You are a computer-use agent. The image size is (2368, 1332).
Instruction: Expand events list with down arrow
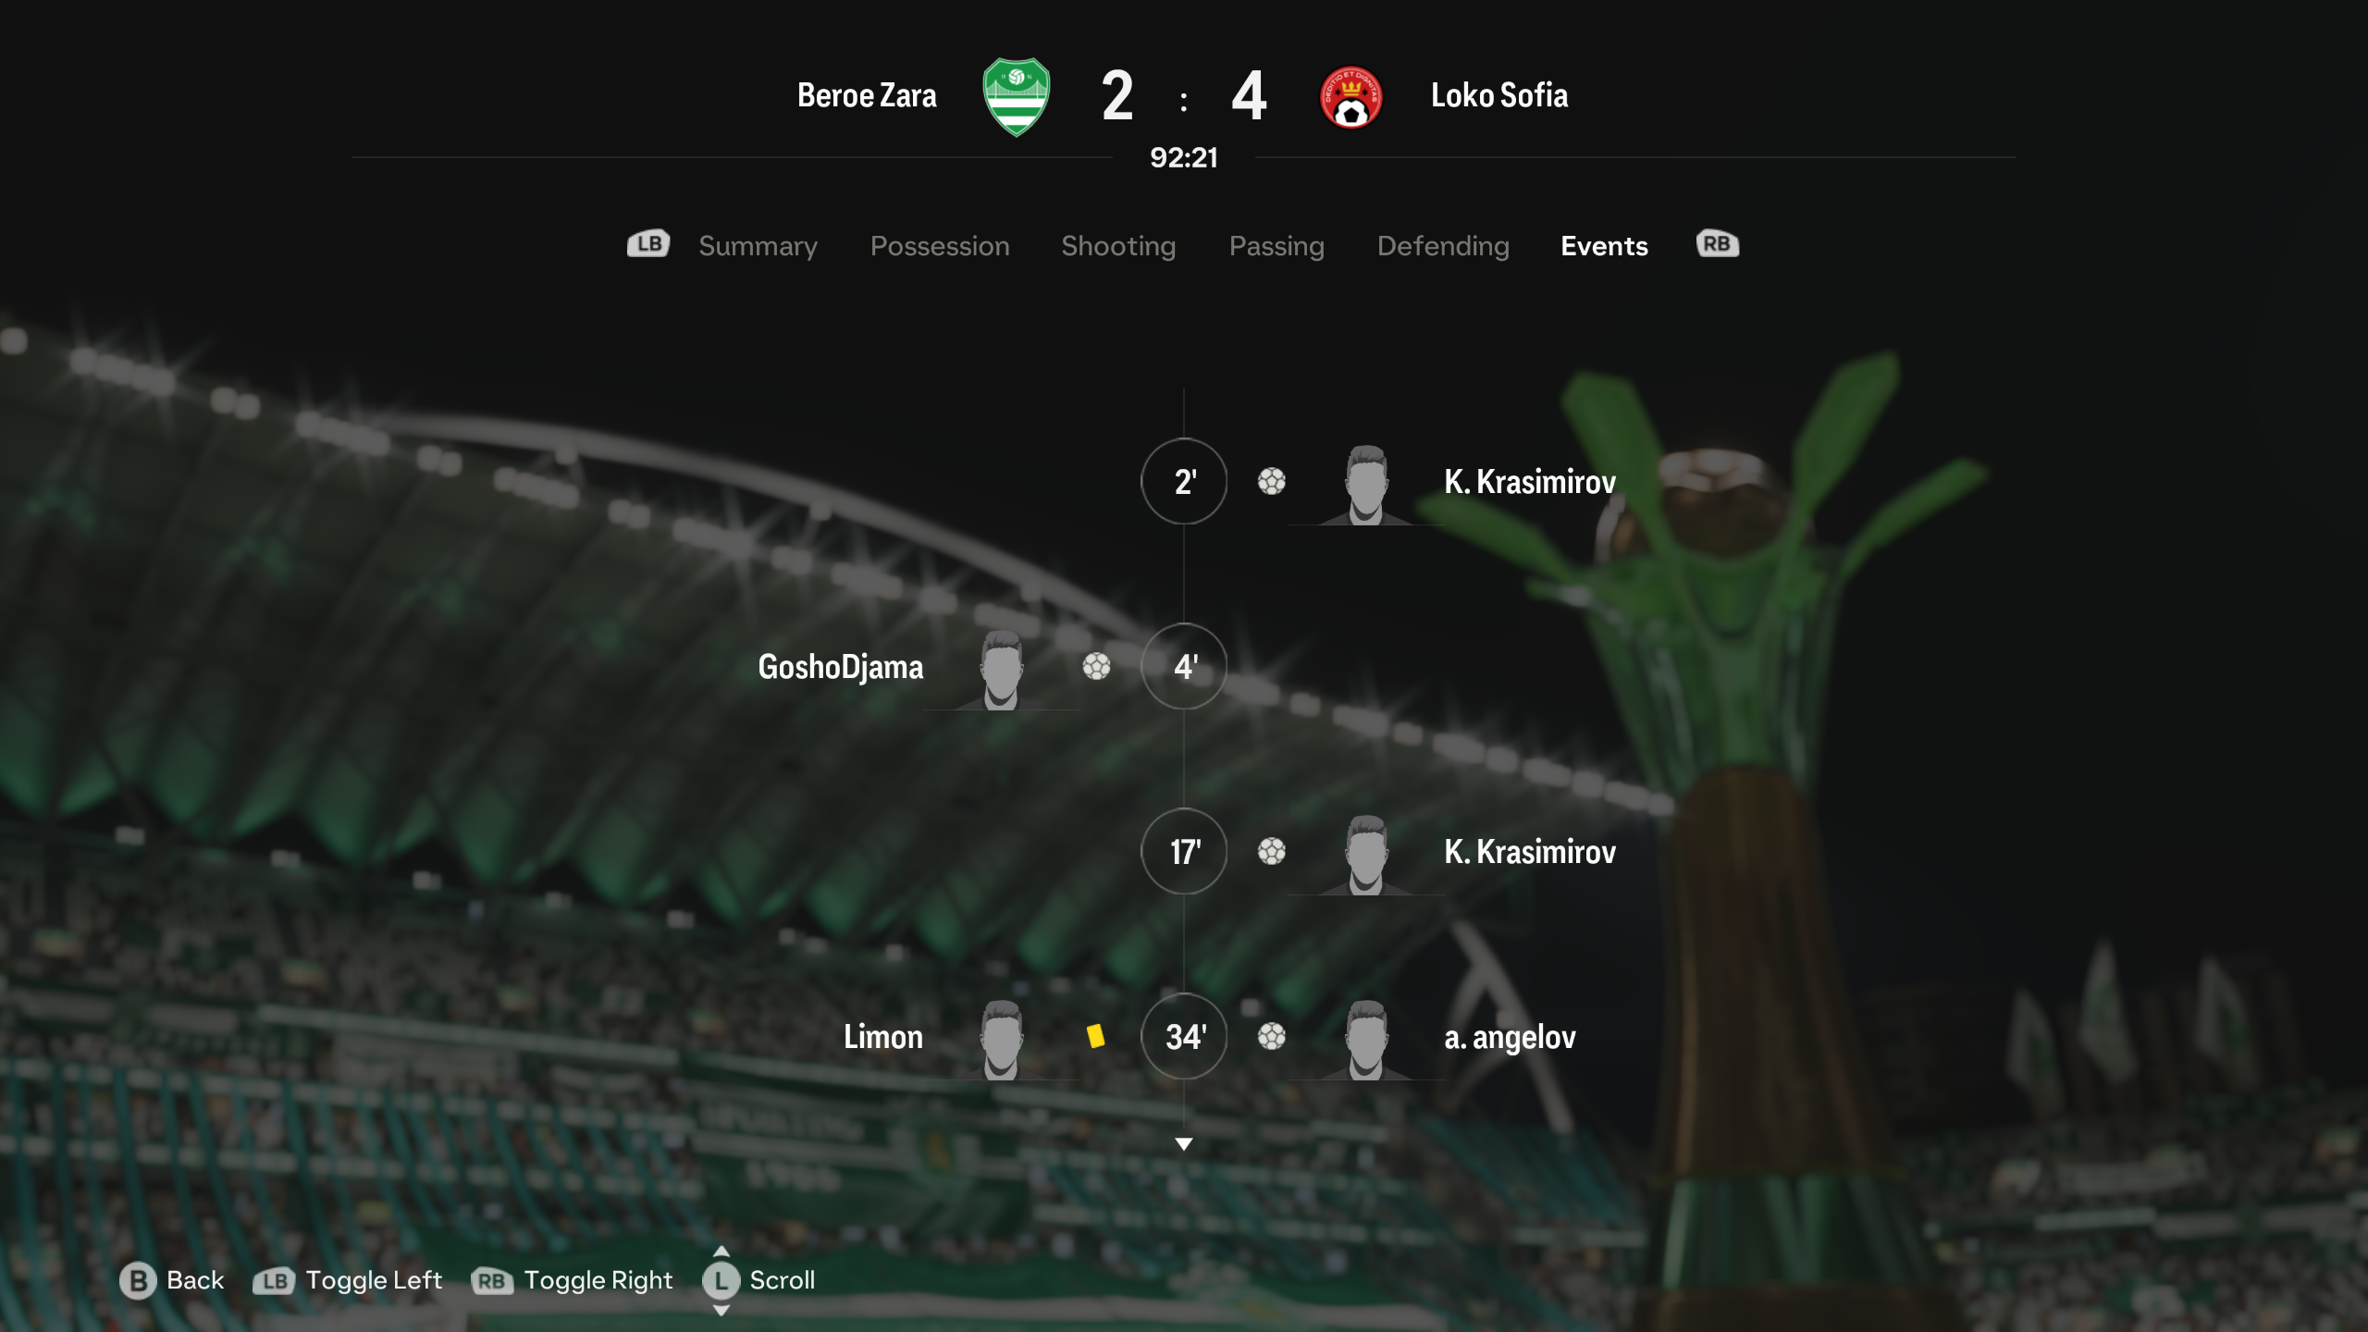coord(1184,1144)
